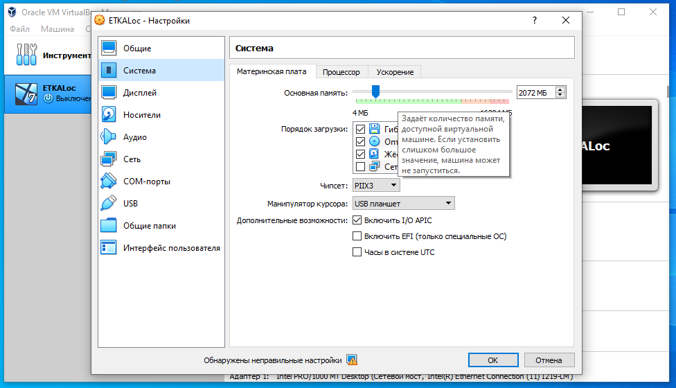Toggle the hard disk boot order checkbox
Screen dimensions: 676x388
tap(360, 154)
